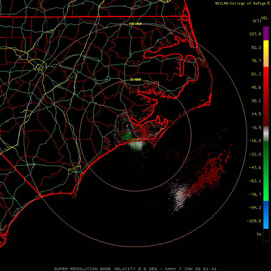Click the [KT] units label
The image size is (271, 271).
257,21
